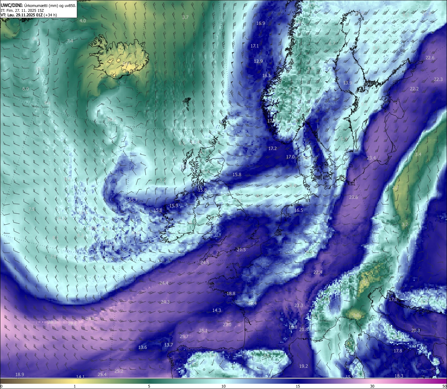This screenshot has height=389, width=447.
Task: Click the legend tick labeled 5
Action: coord(149,386)
